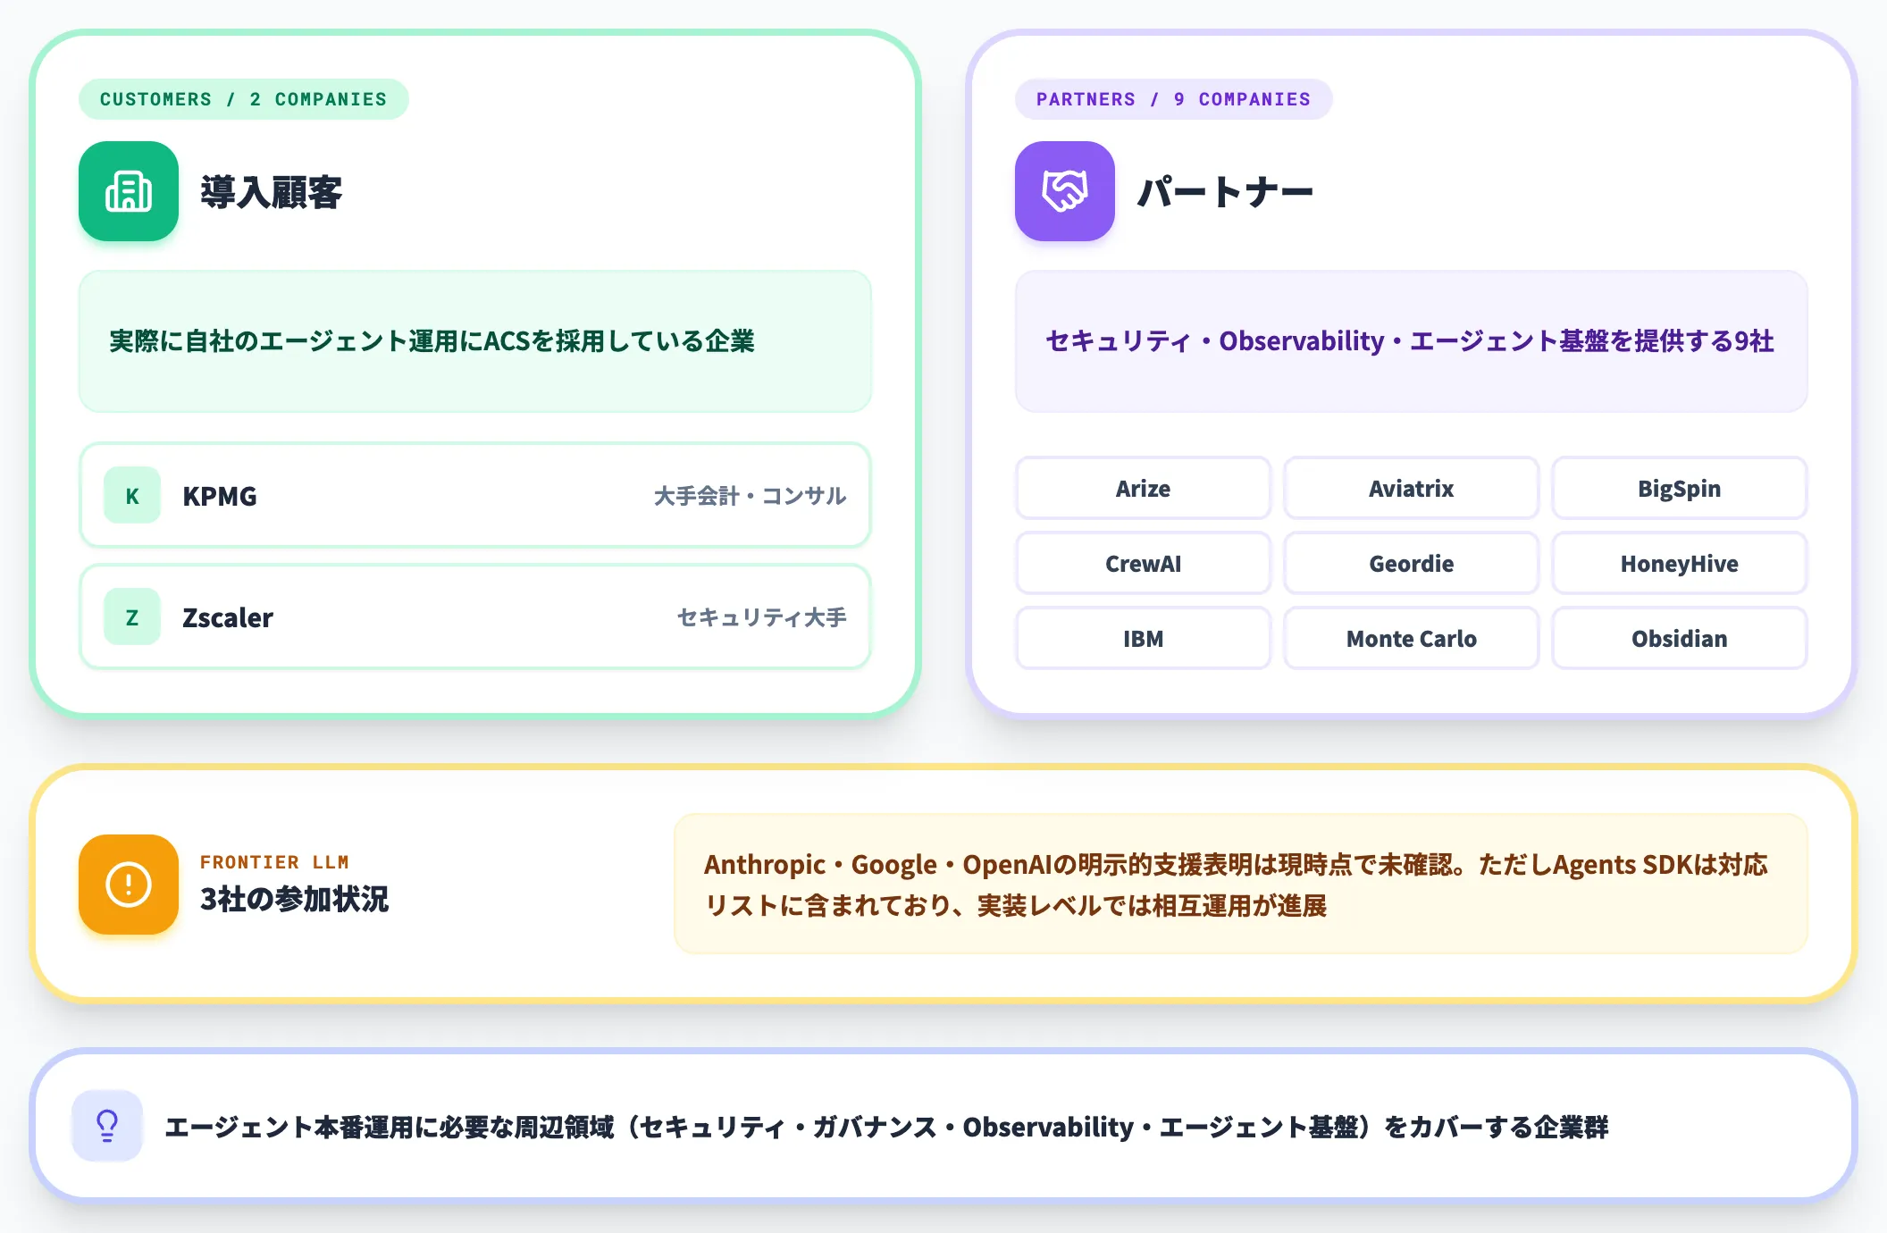Click the orange exclamation warning icon

129,885
